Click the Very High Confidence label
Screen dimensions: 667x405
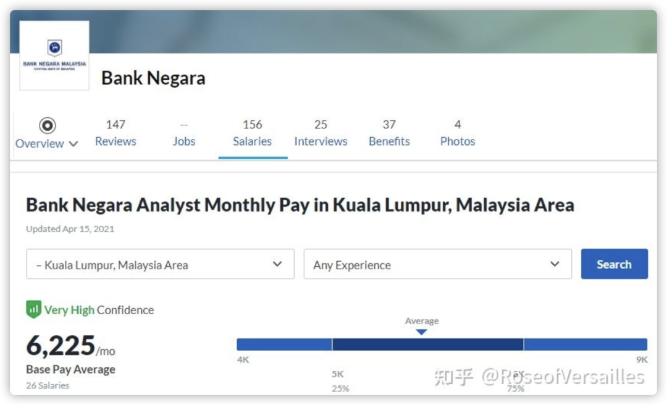point(99,310)
